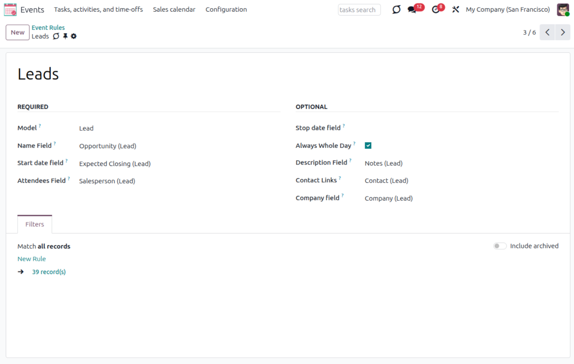
Task: Click the New Rule link
Action: pos(31,259)
